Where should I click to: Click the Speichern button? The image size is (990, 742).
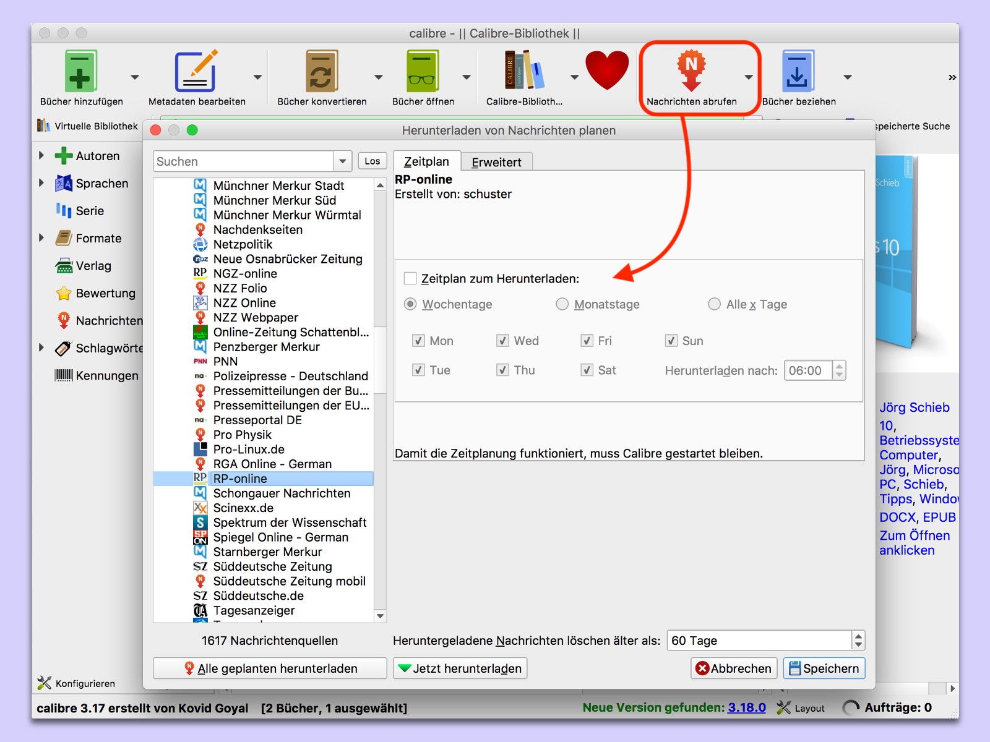coord(824,668)
